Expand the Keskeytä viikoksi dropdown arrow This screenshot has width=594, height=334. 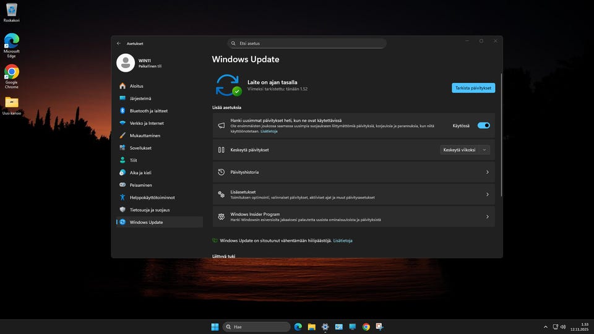[x=484, y=150]
